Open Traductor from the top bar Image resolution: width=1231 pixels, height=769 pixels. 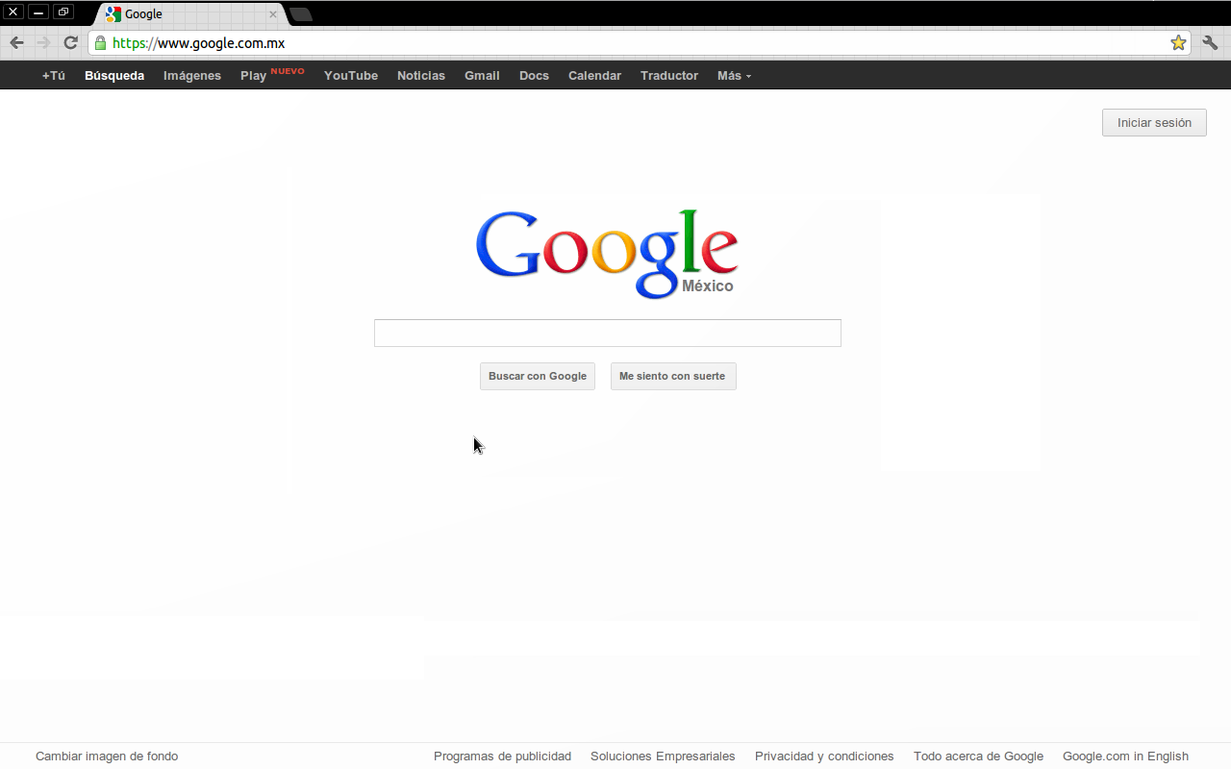click(x=669, y=76)
